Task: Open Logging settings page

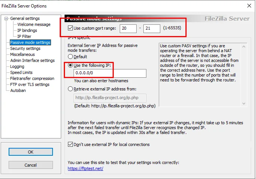Action: [x=17, y=66]
